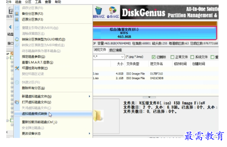The image size is (227, 147).
Task: Click the 转换分区表类型为GUID格式 refresh icon
Action: (17, 39)
